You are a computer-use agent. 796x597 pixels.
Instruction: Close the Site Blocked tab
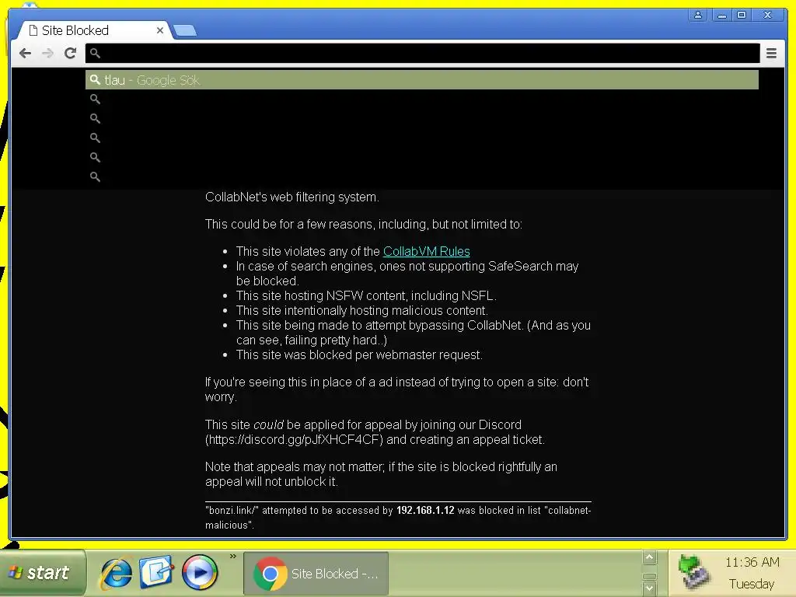click(160, 30)
